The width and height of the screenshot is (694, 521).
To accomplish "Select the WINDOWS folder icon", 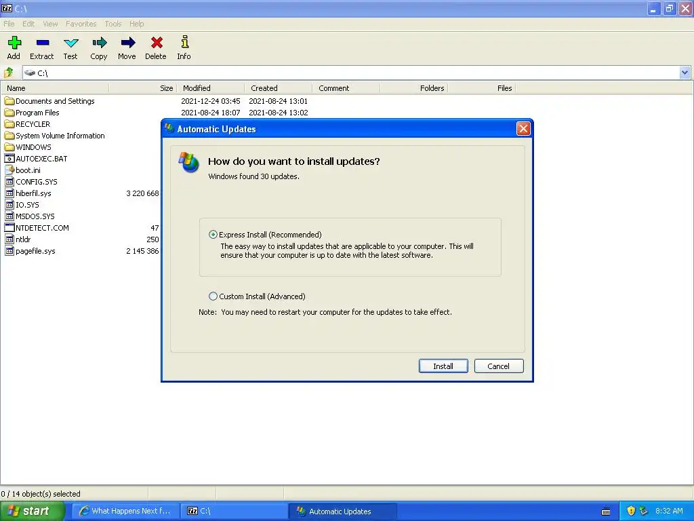I will [9, 147].
